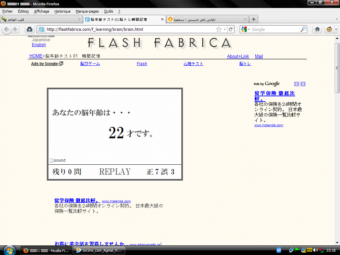Go back with the browser back arrow
The height and width of the screenshot is (255, 340).
[x=7, y=29]
